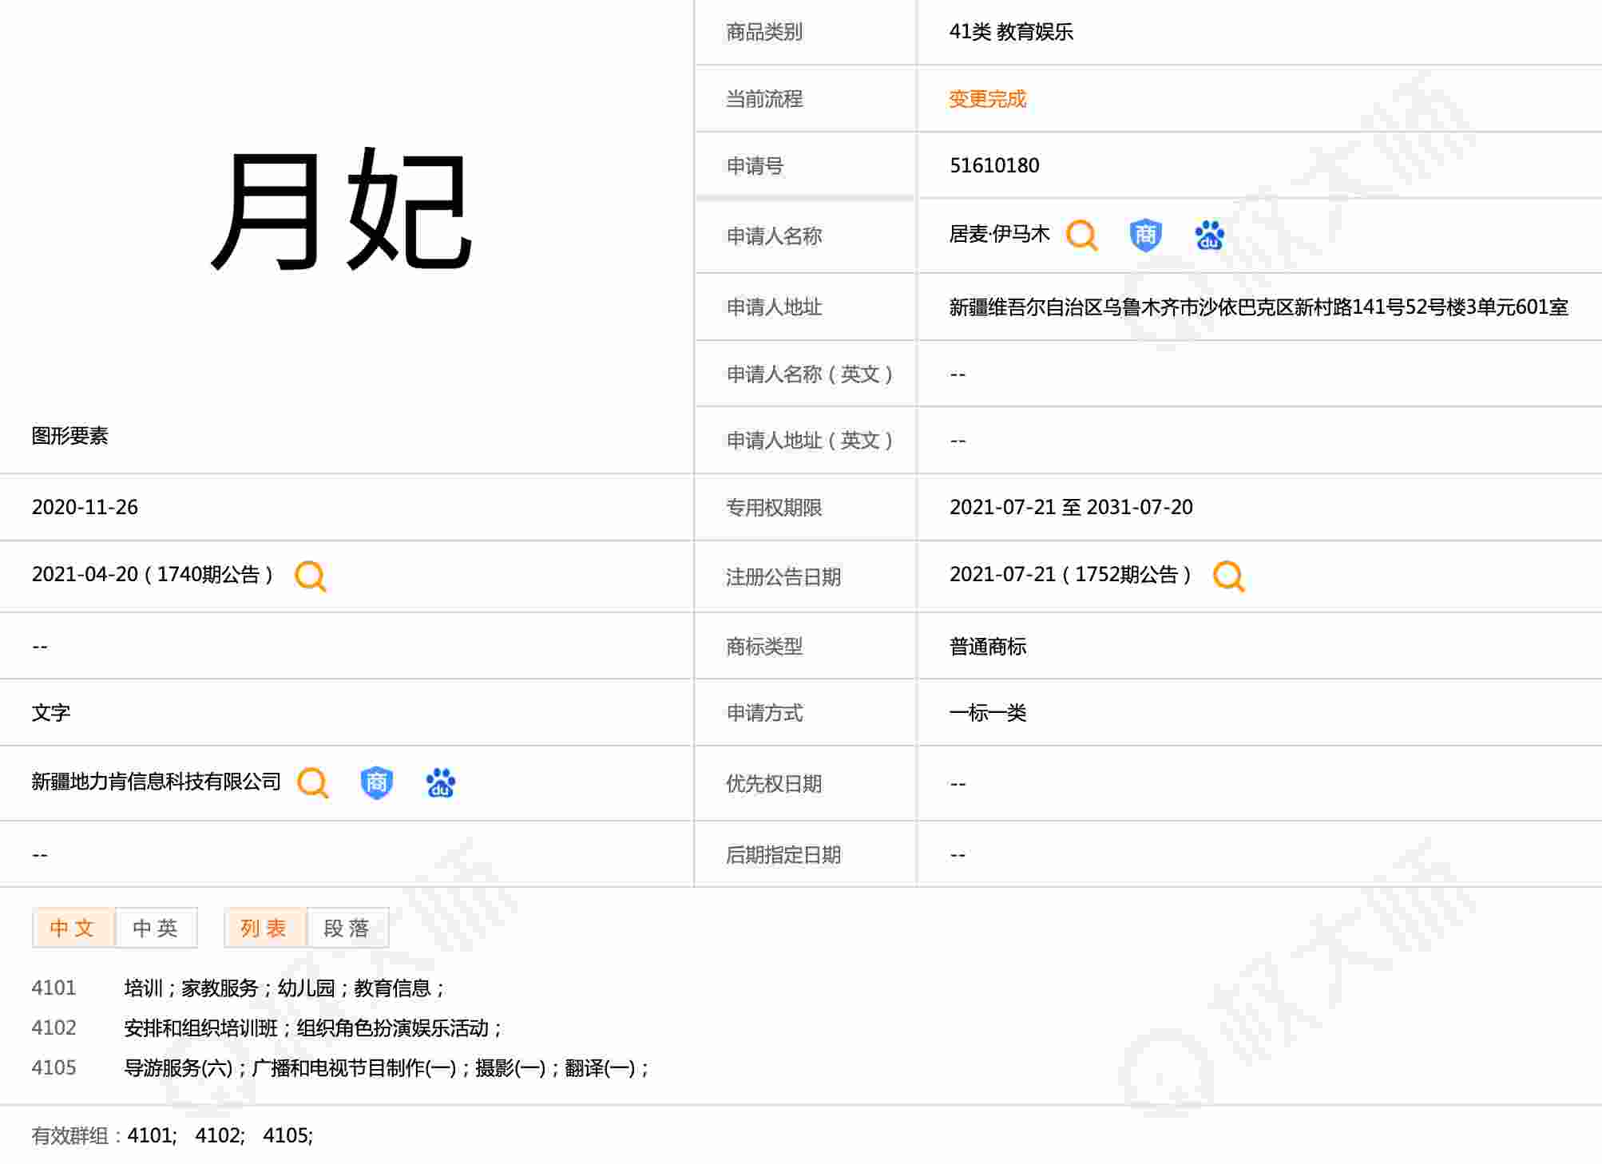Switch to 中英 bilingual view

click(156, 928)
